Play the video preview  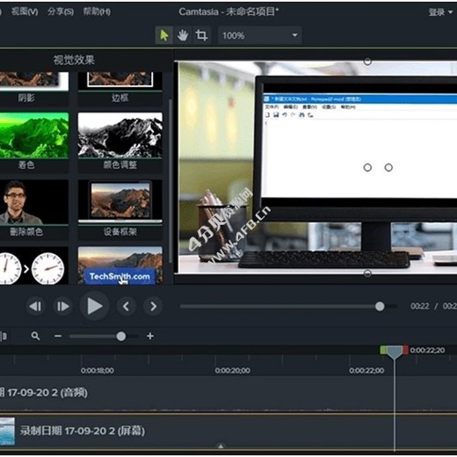[x=94, y=306]
